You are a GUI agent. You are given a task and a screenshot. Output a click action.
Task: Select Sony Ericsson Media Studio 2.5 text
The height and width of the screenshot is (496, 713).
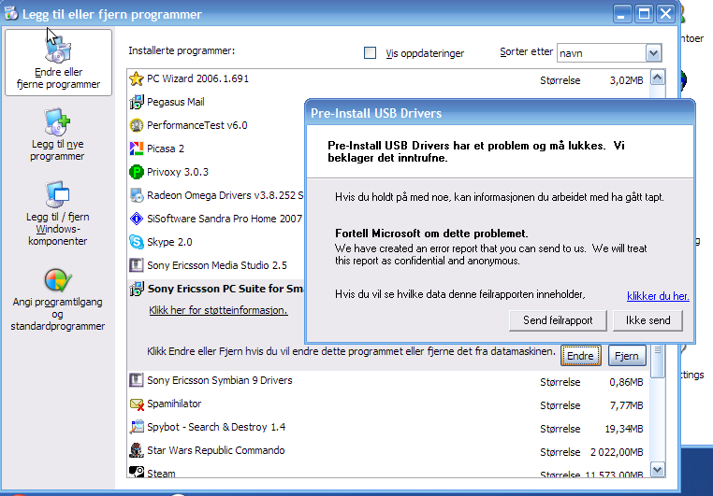217,265
